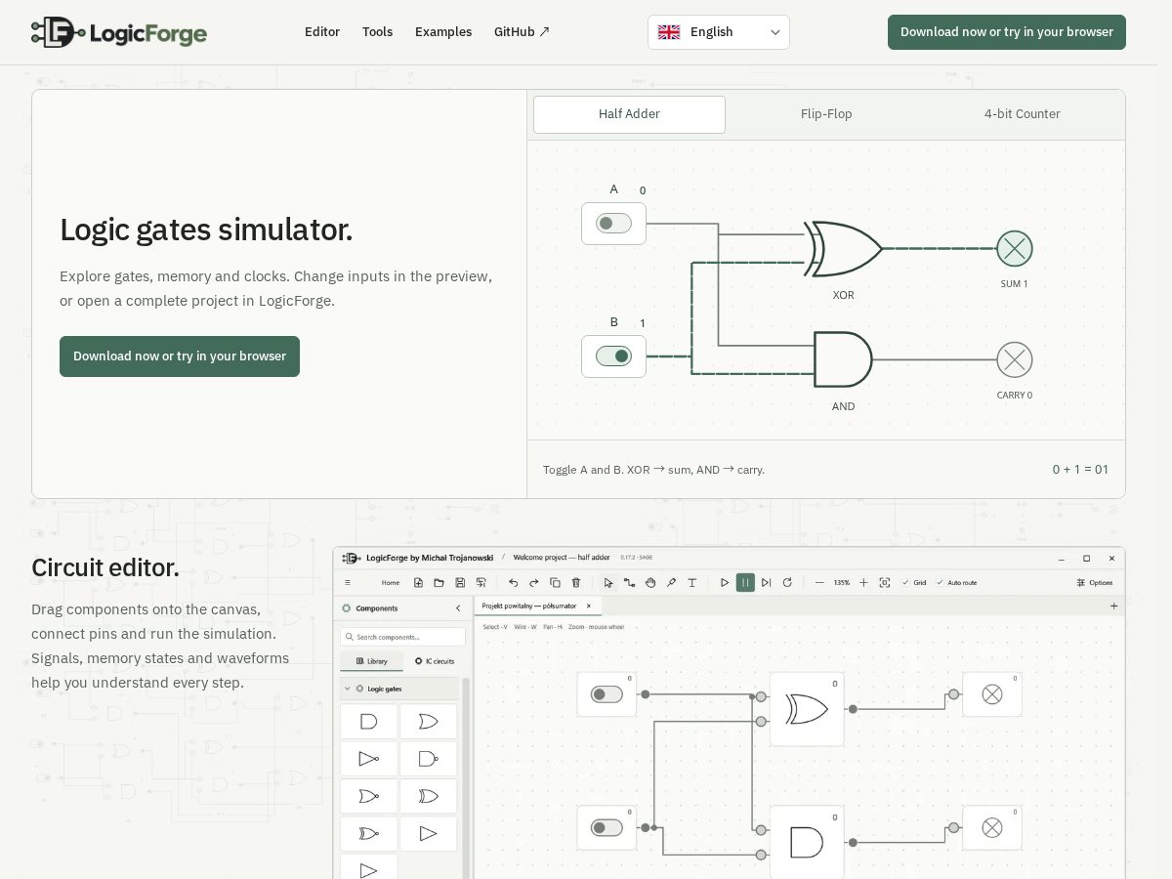
Task: Open Options in the editor toolbar
Action: pos(1095,583)
